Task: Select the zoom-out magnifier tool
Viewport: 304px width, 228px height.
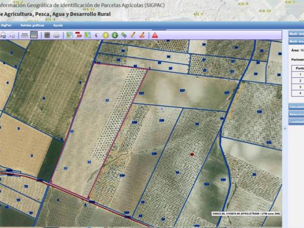Action: click(x=12, y=35)
